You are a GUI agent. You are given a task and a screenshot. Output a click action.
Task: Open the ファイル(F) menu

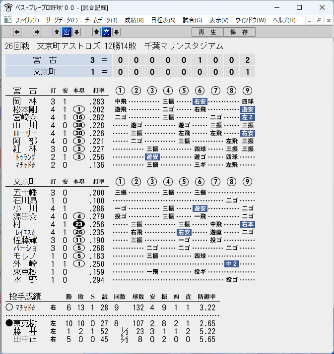[27, 20]
